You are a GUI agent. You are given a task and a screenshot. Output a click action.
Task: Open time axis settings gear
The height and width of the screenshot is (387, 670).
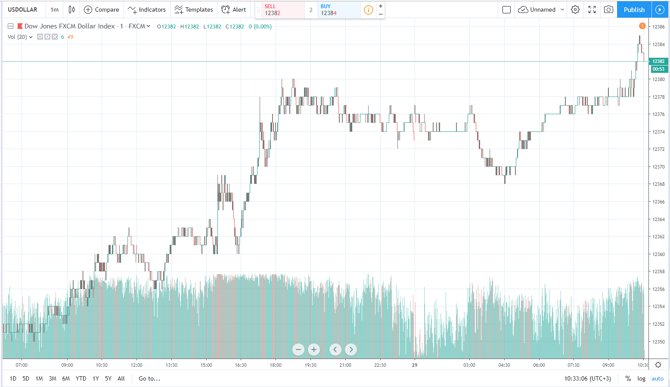(x=658, y=365)
